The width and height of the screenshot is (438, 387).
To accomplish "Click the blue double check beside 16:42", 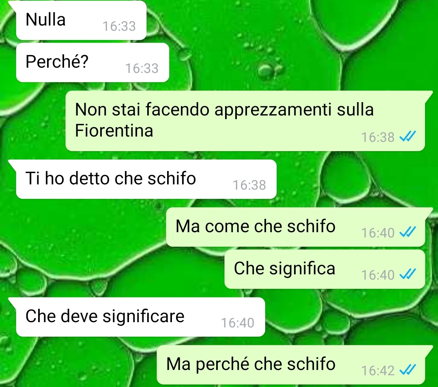I will pyautogui.click(x=408, y=370).
